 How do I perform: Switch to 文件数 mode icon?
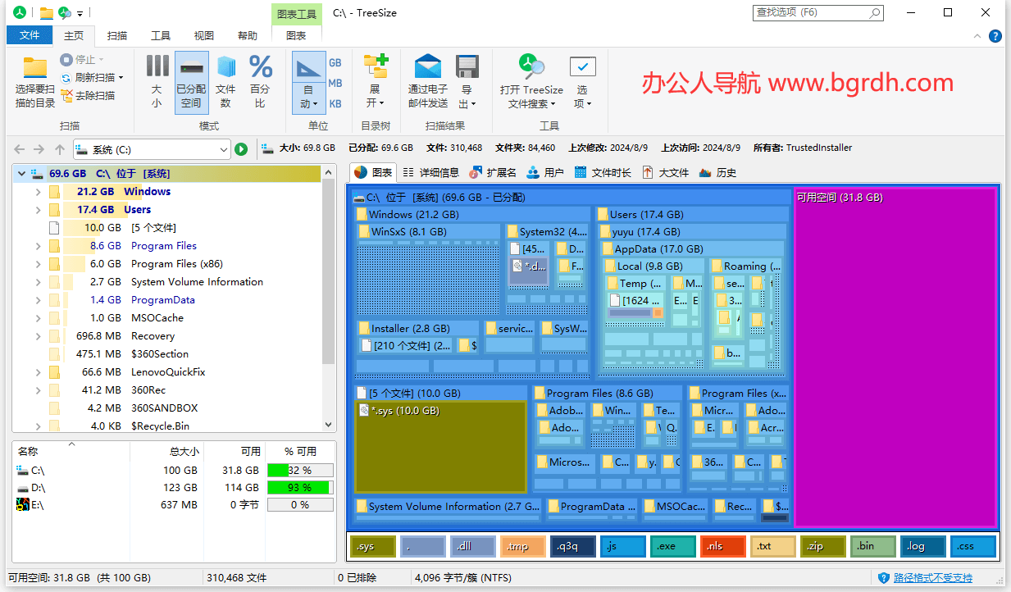(226, 78)
